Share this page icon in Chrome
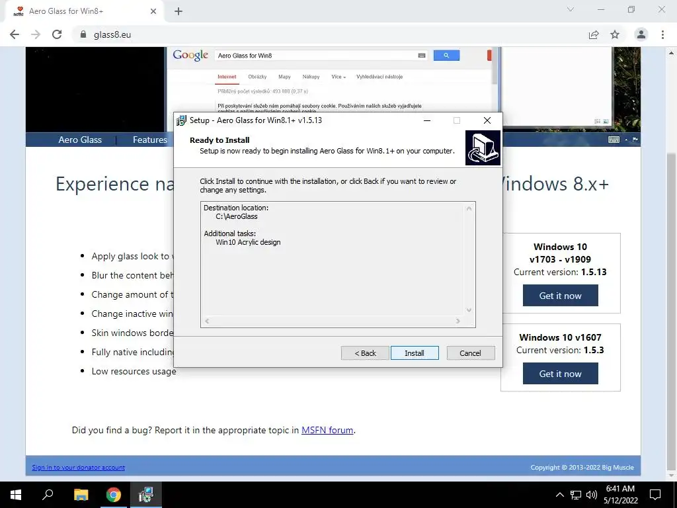This screenshot has width=677, height=508. pos(594,34)
